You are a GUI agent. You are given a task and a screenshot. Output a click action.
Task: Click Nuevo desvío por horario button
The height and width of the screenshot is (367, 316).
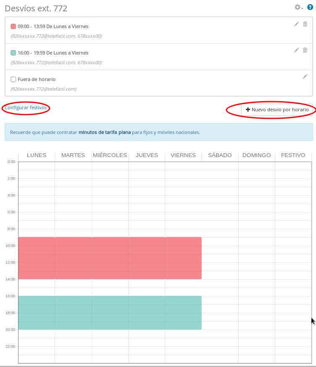pyautogui.click(x=277, y=110)
